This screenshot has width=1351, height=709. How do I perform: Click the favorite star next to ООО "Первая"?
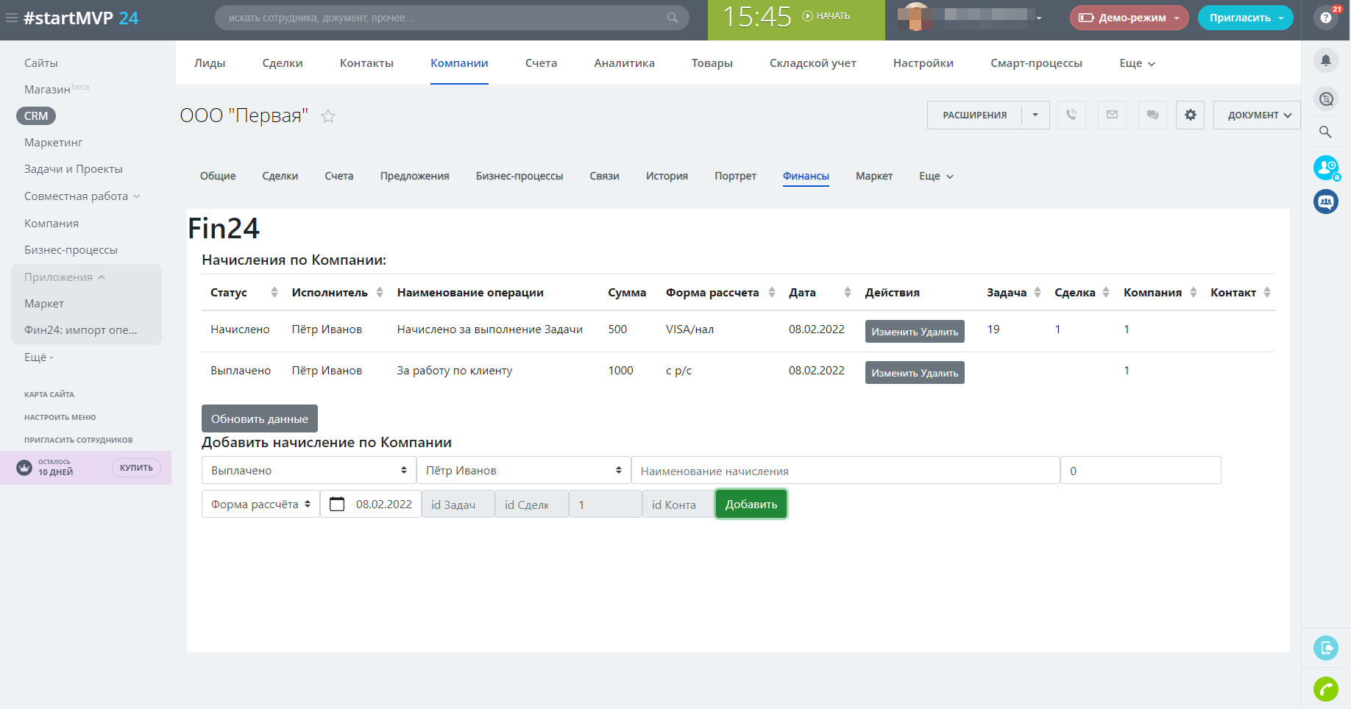coord(328,116)
